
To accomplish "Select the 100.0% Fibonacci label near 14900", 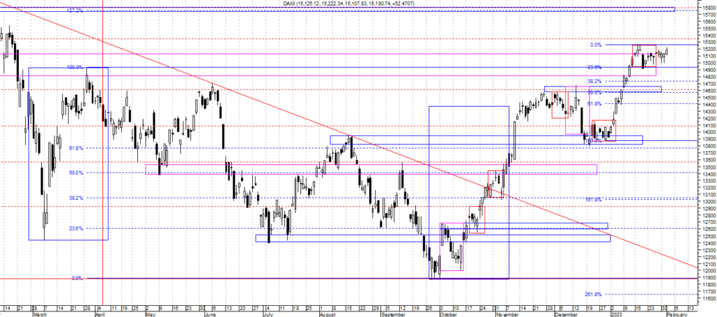I will coord(76,67).
